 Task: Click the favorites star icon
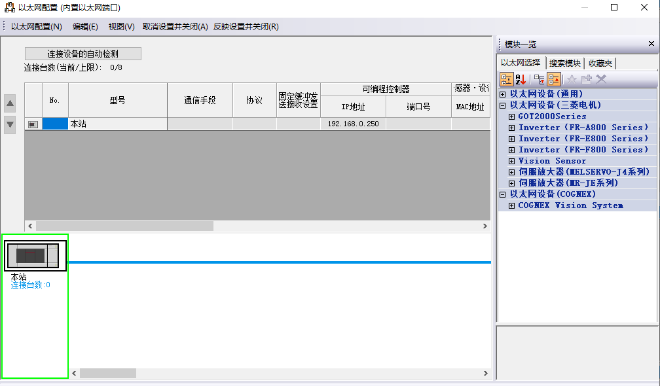[572, 79]
